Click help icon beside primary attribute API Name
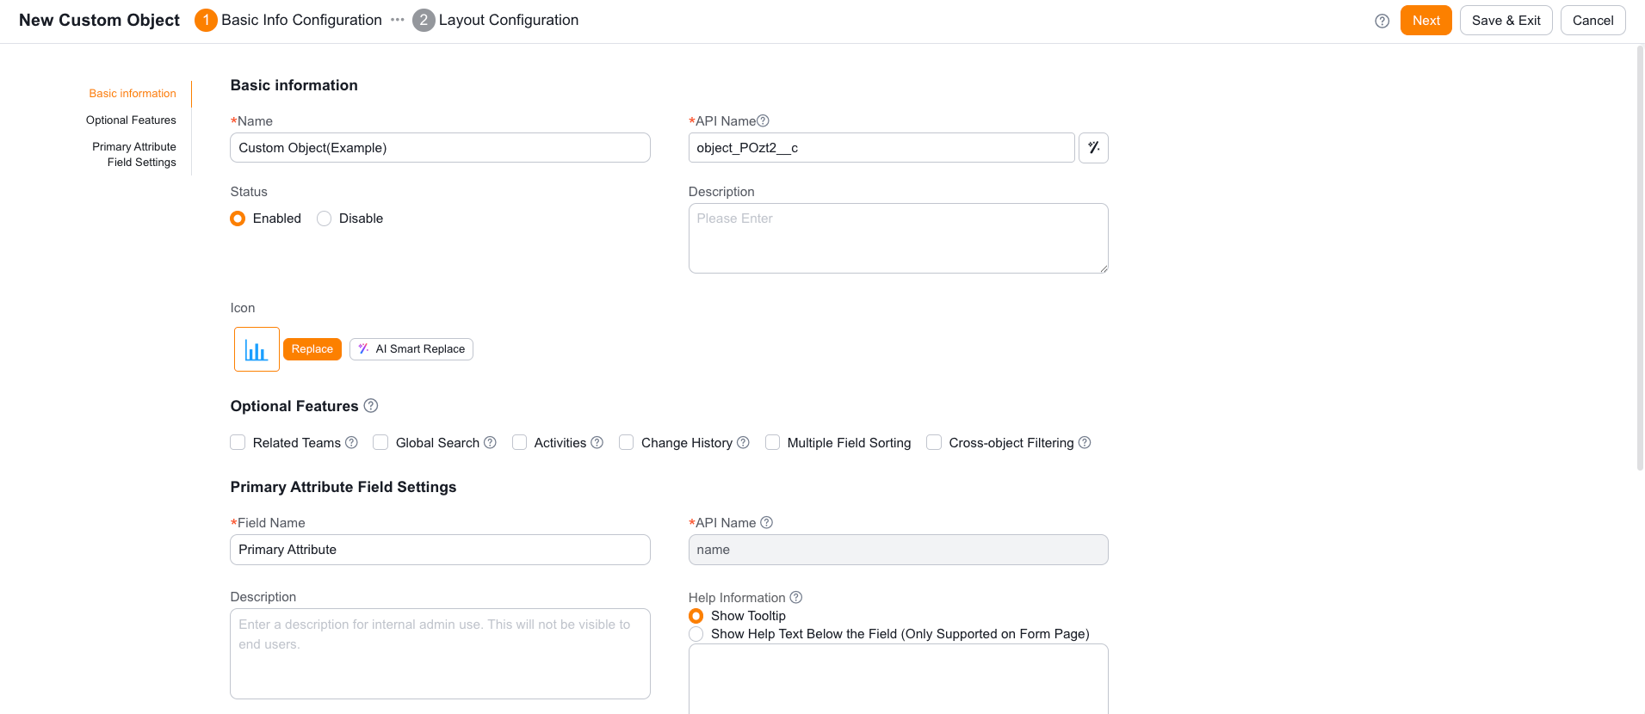1645x714 pixels. (x=766, y=523)
